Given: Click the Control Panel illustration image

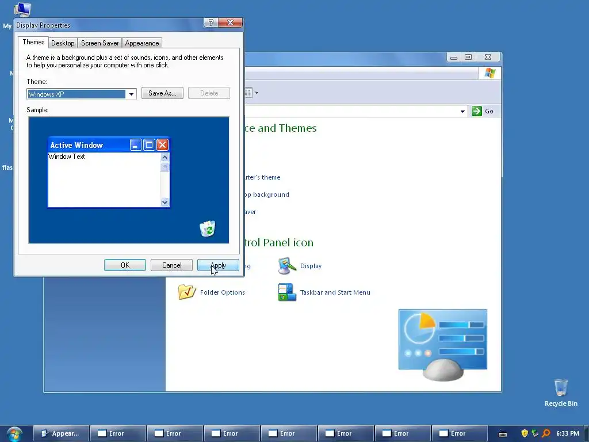Looking at the screenshot, I should 443,345.
